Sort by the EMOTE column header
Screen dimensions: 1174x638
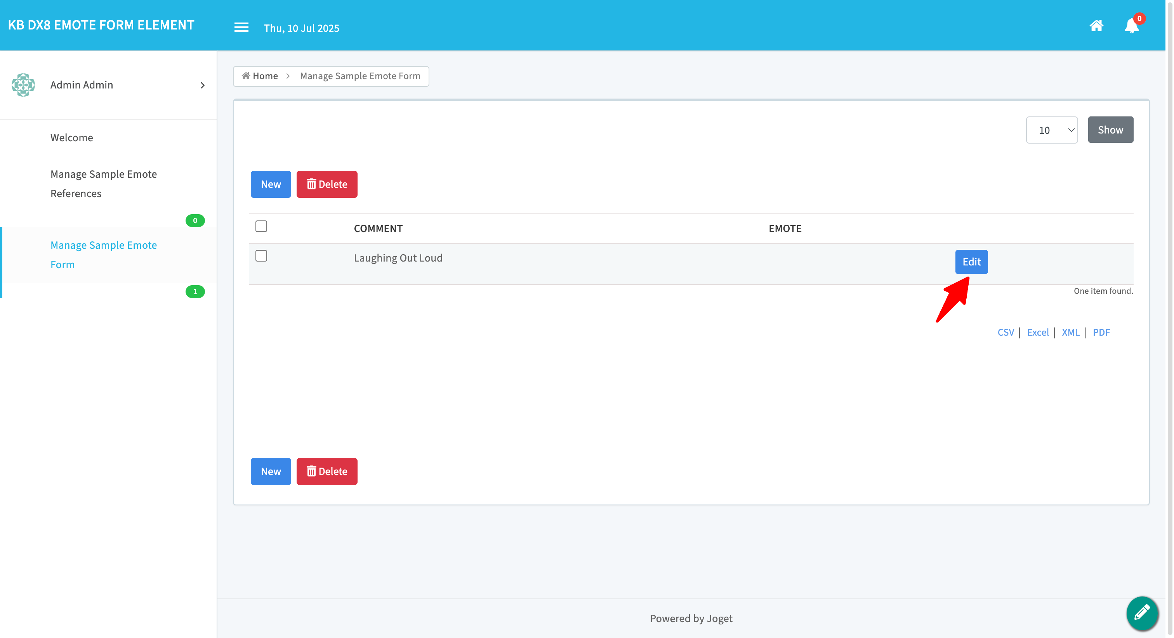click(785, 228)
